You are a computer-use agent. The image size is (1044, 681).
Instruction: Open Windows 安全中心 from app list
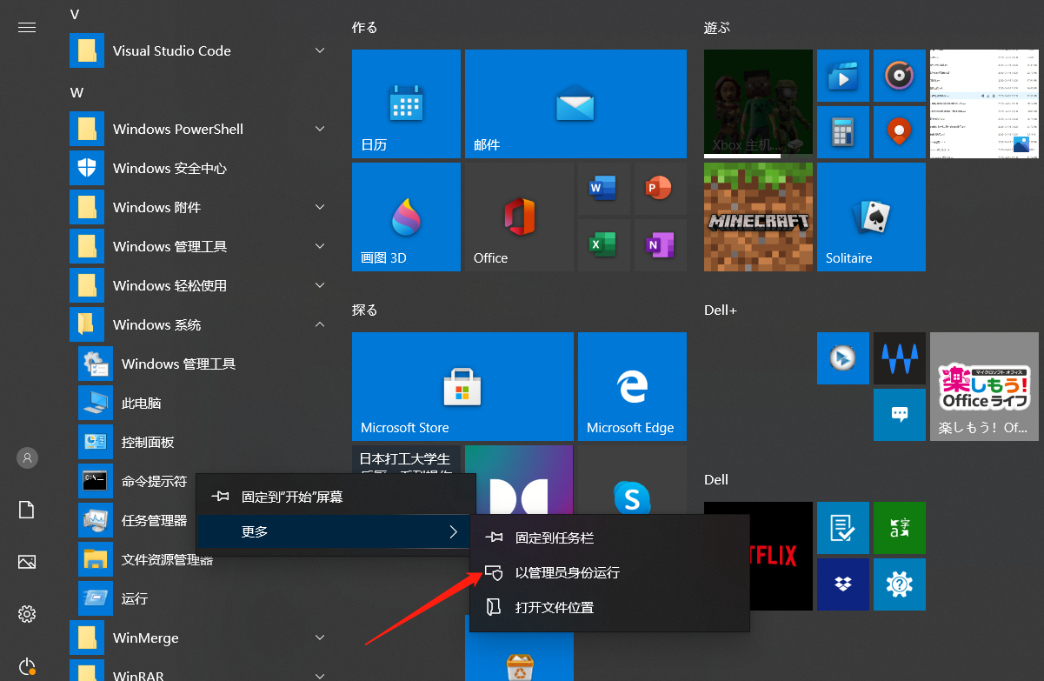coord(200,168)
